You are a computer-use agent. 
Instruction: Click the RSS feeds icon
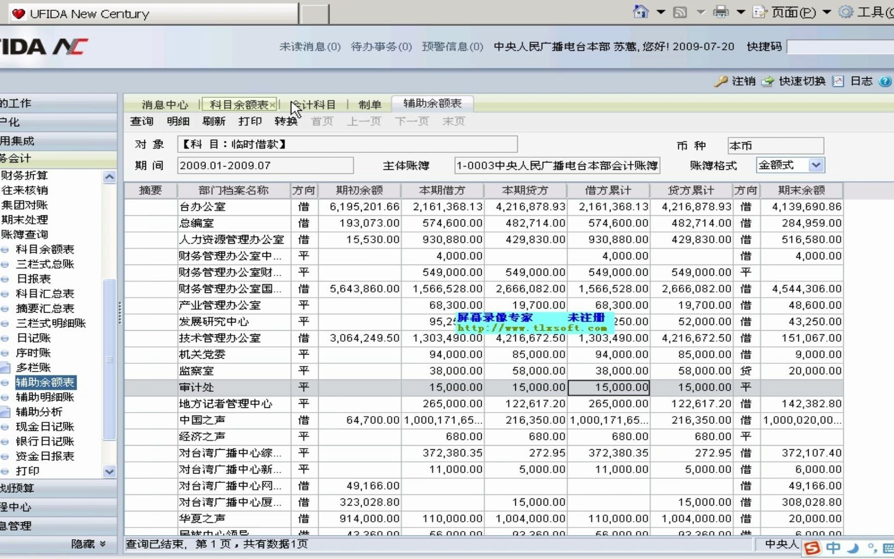[x=680, y=12]
